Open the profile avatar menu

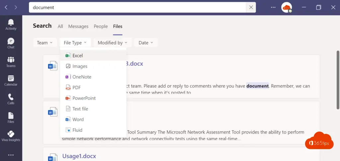(287, 7)
